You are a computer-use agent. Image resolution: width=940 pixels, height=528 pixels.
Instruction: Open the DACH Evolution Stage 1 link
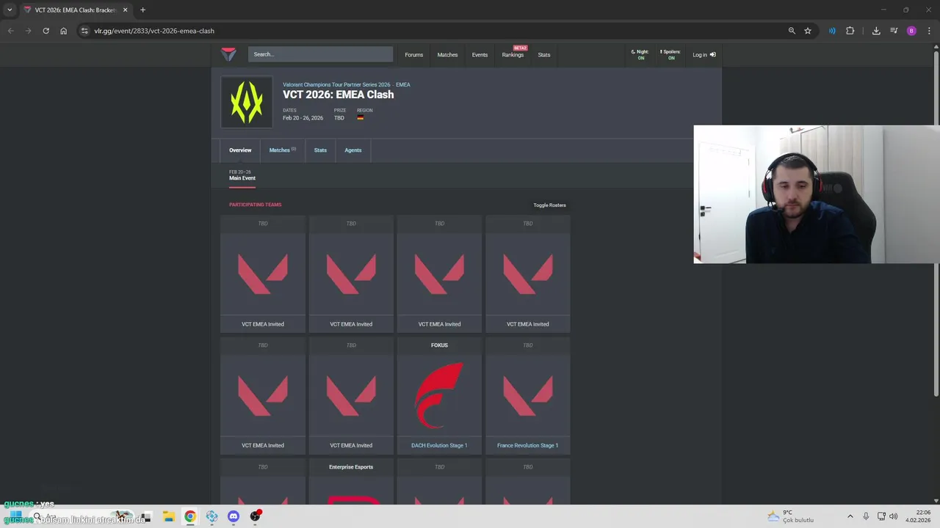(439, 446)
